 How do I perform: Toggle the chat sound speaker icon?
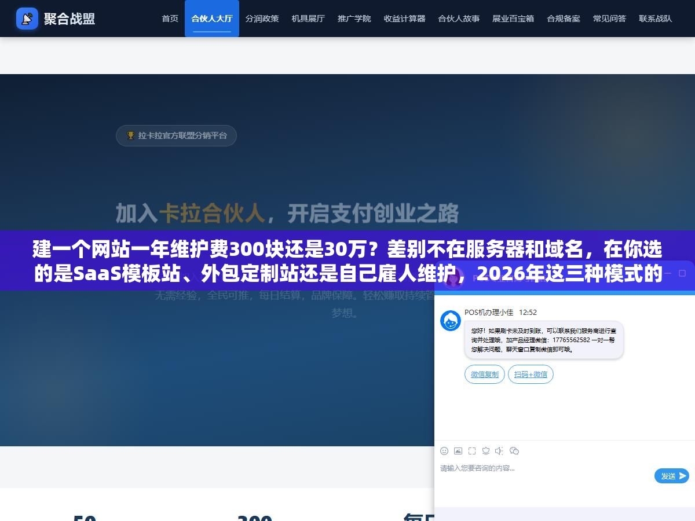pos(499,451)
